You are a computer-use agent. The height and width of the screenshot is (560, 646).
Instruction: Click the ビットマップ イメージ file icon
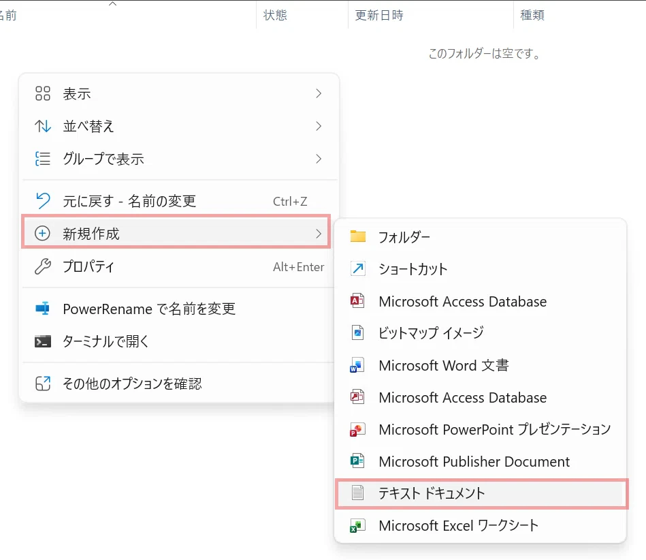pos(357,332)
